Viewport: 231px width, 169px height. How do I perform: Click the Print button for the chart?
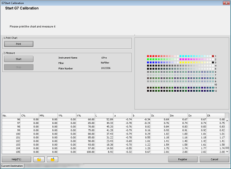pos(19,44)
